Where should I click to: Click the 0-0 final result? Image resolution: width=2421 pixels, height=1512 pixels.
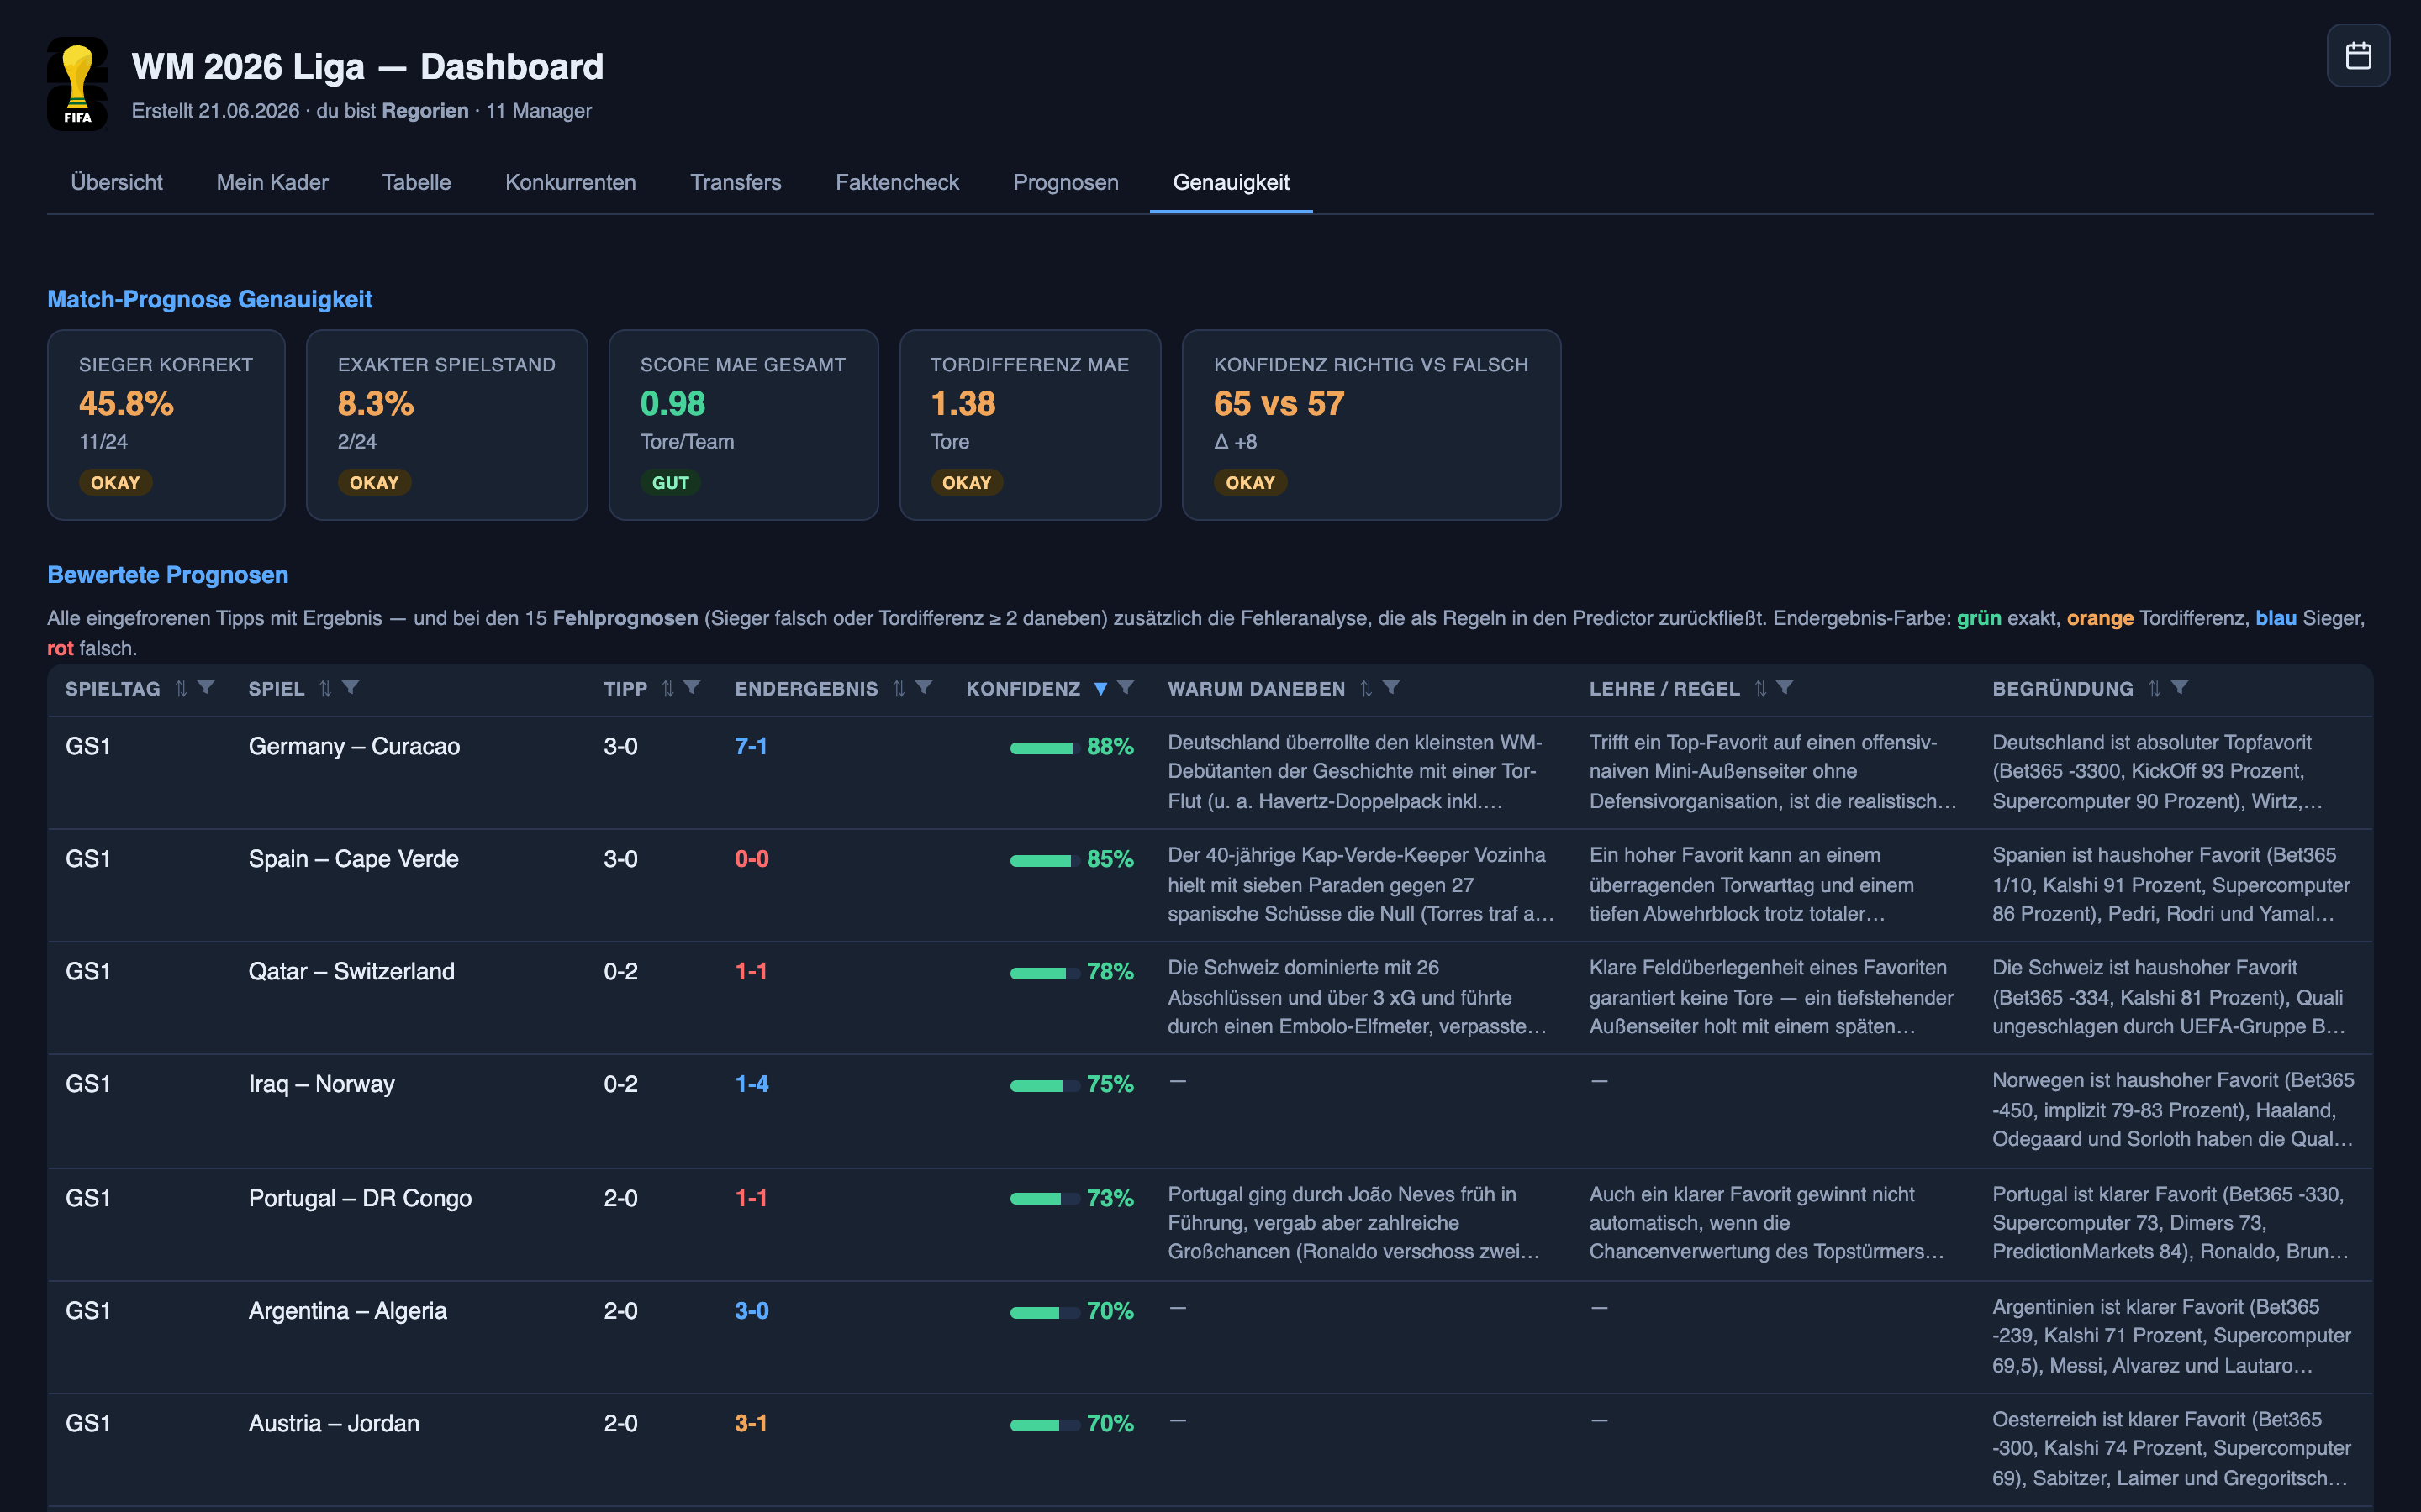tap(752, 859)
